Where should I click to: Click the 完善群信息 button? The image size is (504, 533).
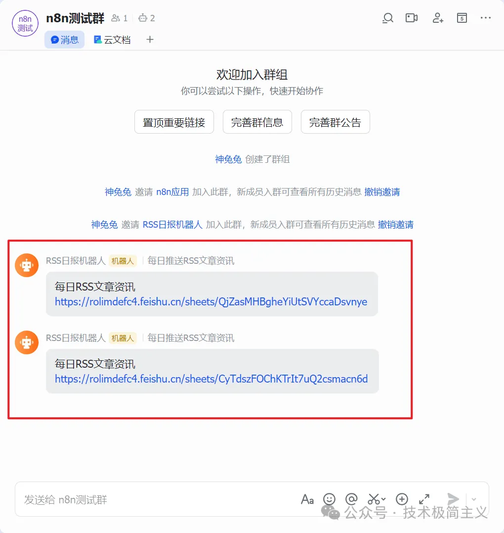(x=257, y=122)
